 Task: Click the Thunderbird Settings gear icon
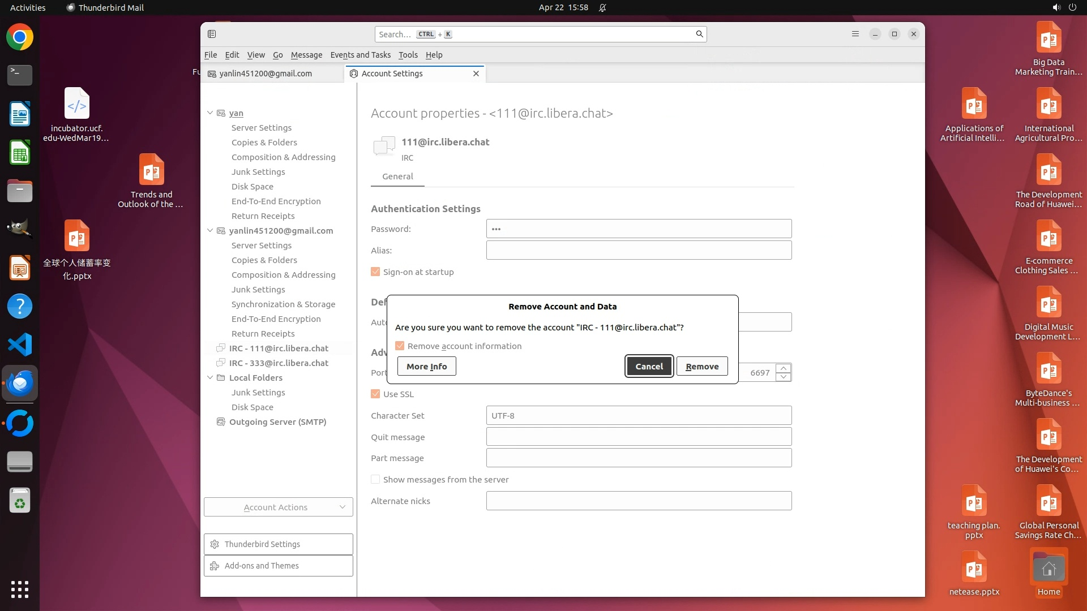click(215, 544)
